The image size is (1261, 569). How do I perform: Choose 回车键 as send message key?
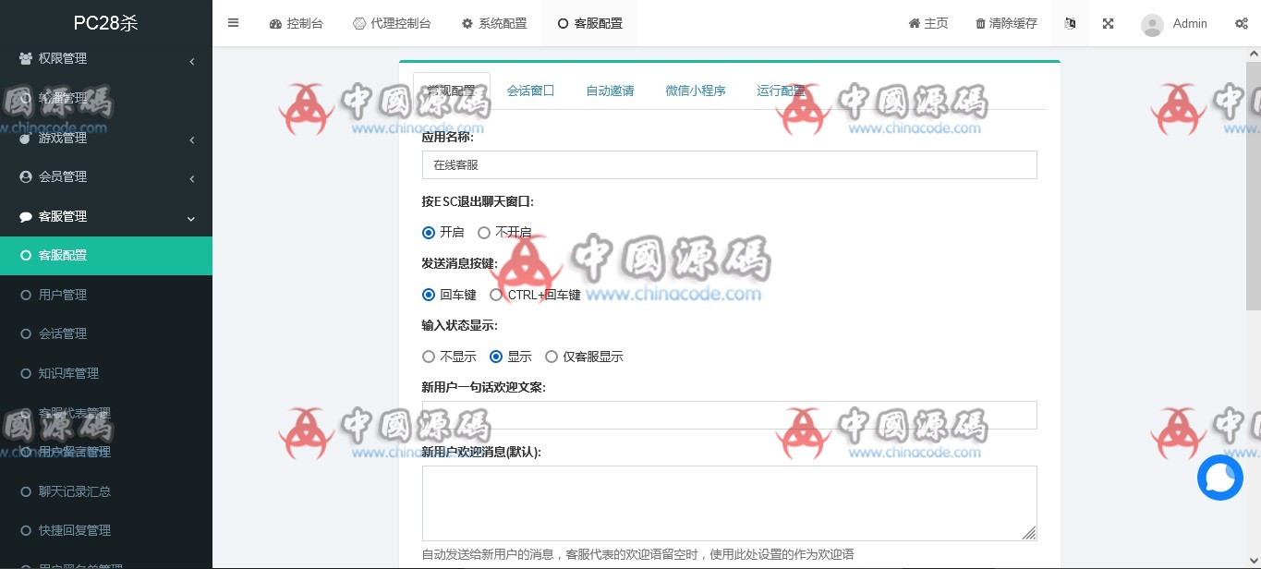(429, 295)
